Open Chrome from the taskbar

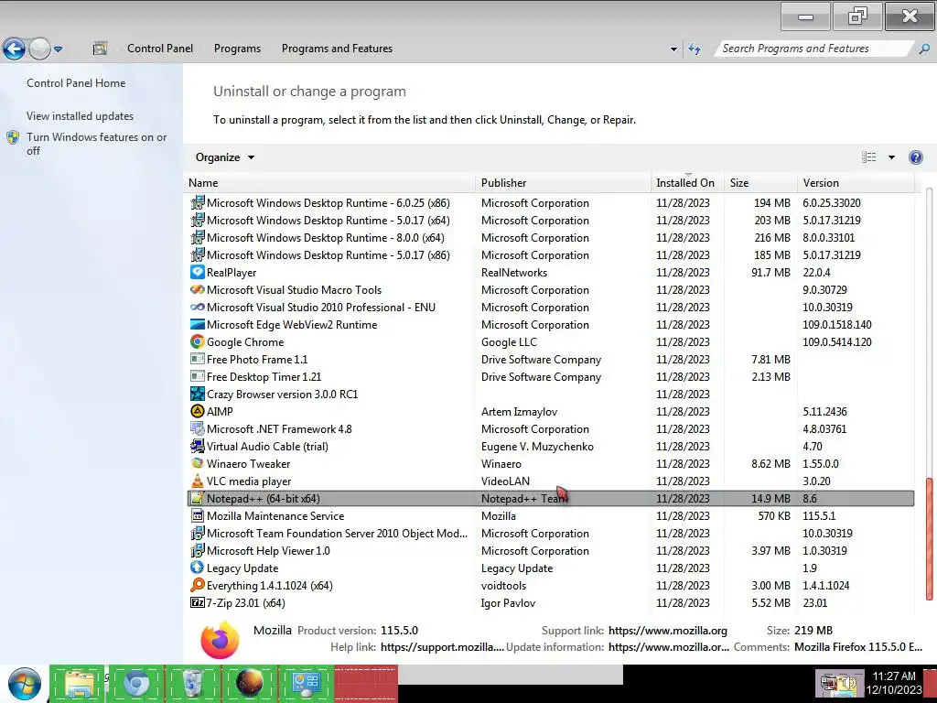point(136,684)
